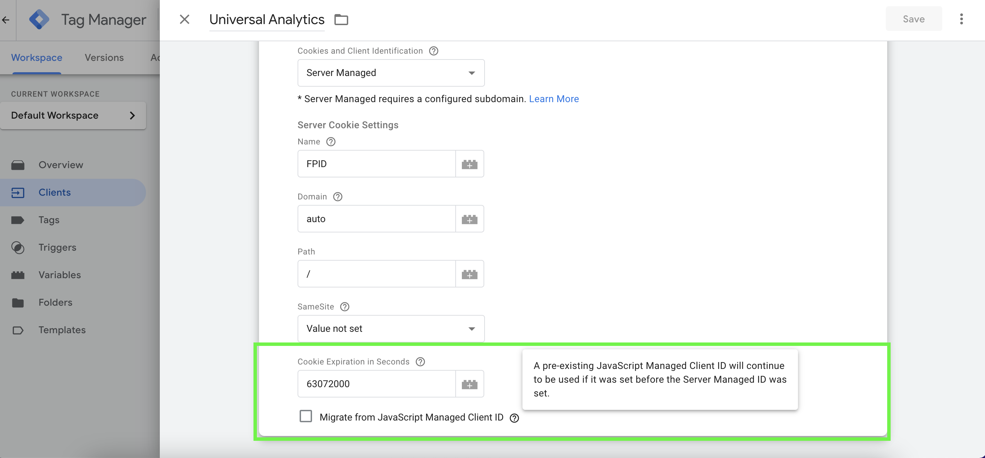Open Tags in the sidebar
The height and width of the screenshot is (458, 985).
(73, 220)
